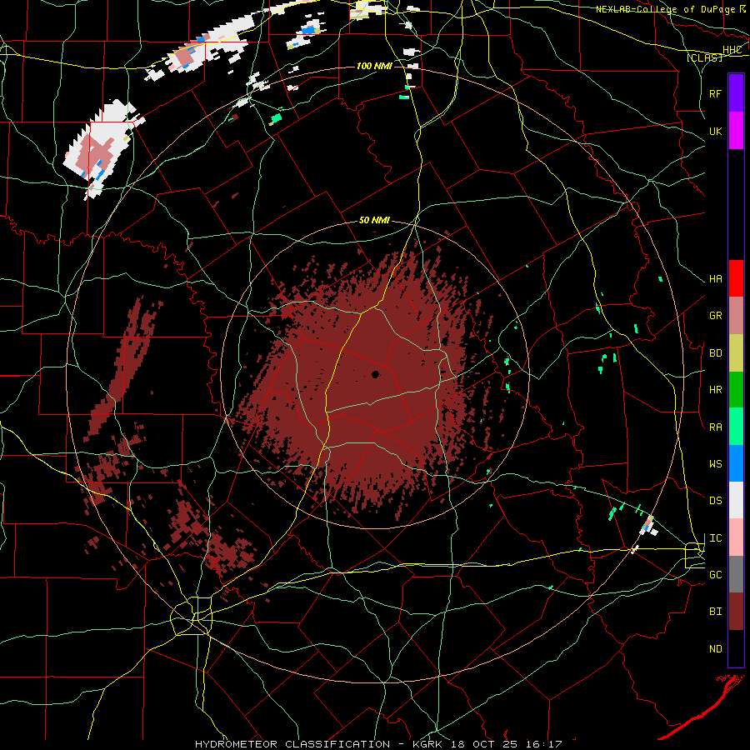Click the WS legend label
This screenshot has width=750, height=750.
pyautogui.click(x=715, y=464)
